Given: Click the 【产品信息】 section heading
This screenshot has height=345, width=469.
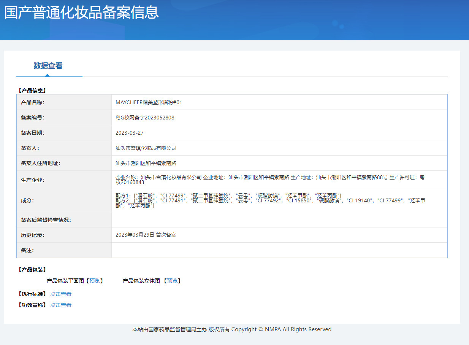Looking at the screenshot, I should pos(32,91).
